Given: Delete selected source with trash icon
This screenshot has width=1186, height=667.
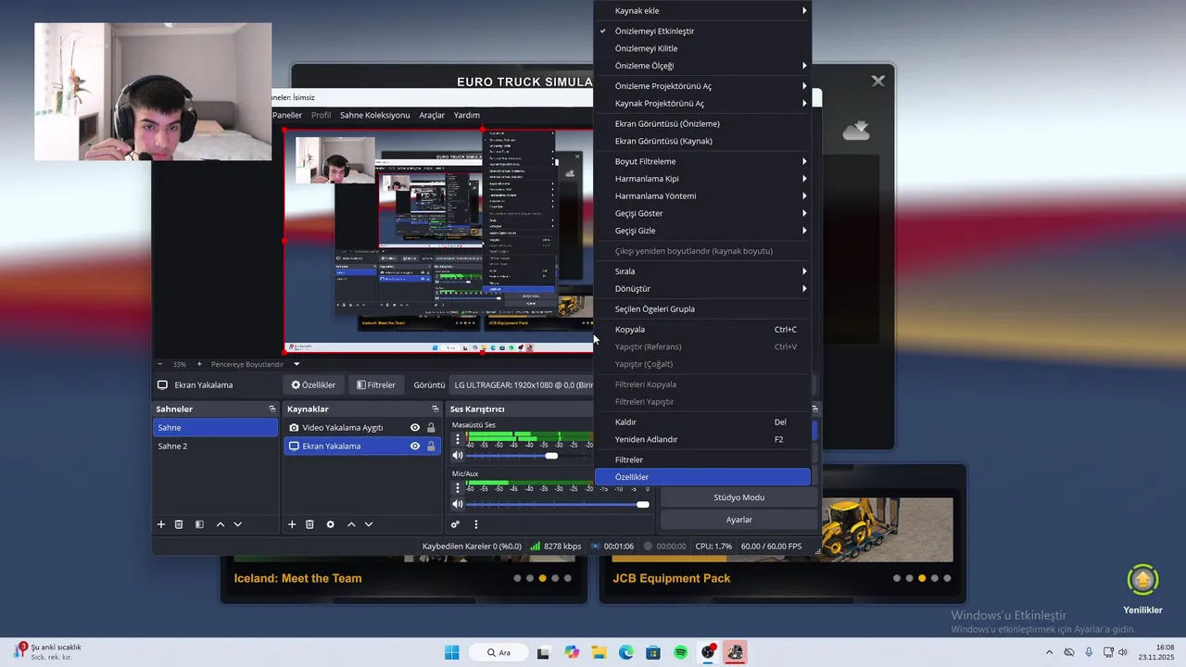Looking at the screenshot, I should (x=310, y=524).
